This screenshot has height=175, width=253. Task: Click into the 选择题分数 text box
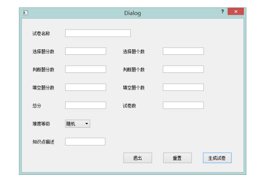point(86,51)
